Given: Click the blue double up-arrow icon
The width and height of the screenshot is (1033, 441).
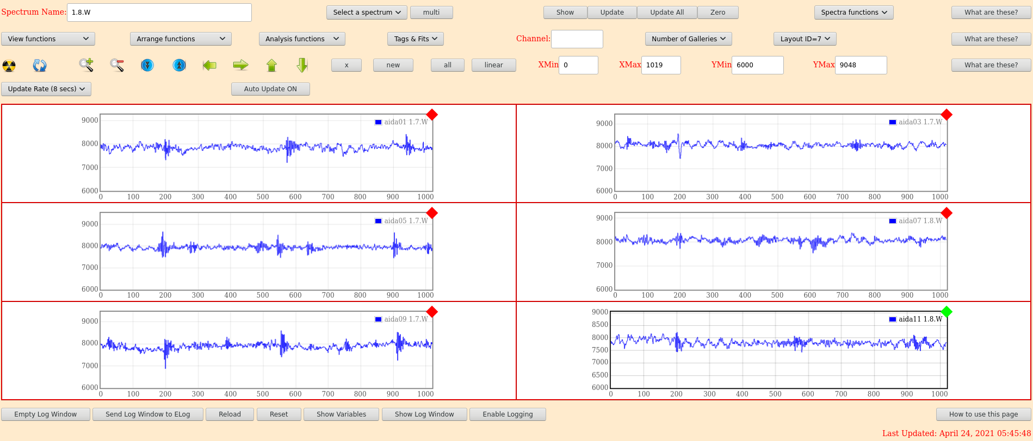Looking at the screenshot, I should click(x=179, y=65).
